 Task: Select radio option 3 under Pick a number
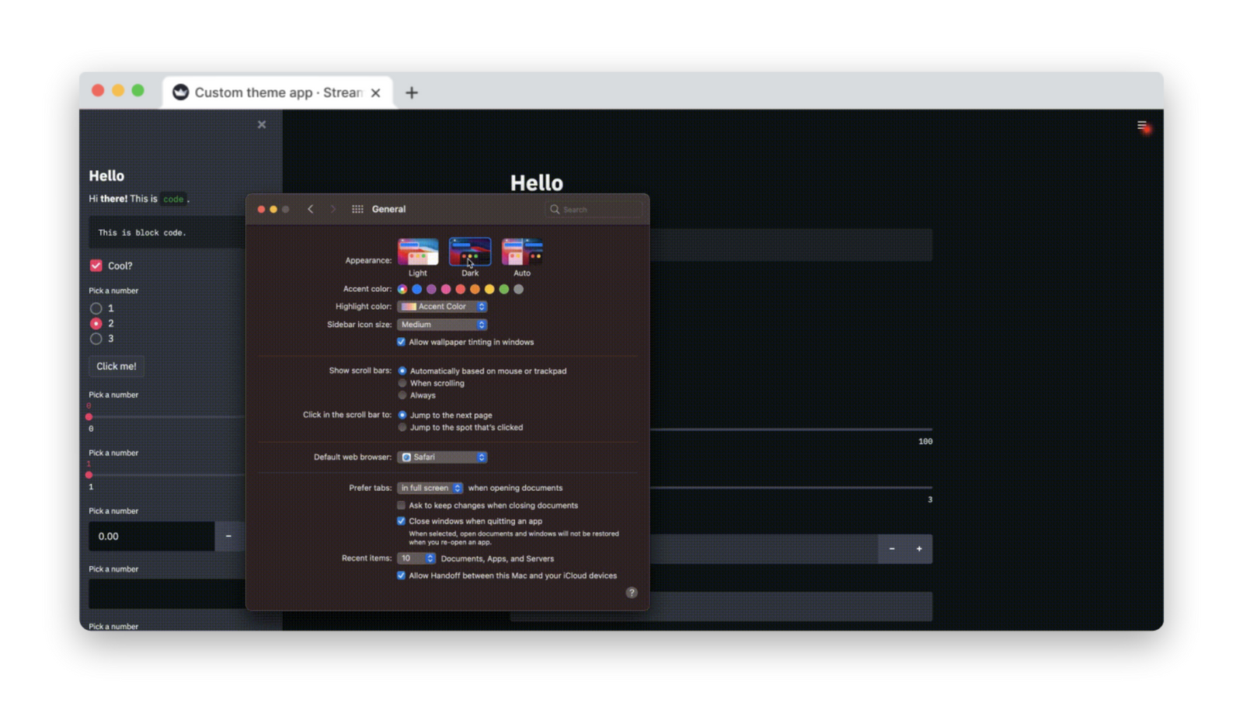(x=96, y=338)
